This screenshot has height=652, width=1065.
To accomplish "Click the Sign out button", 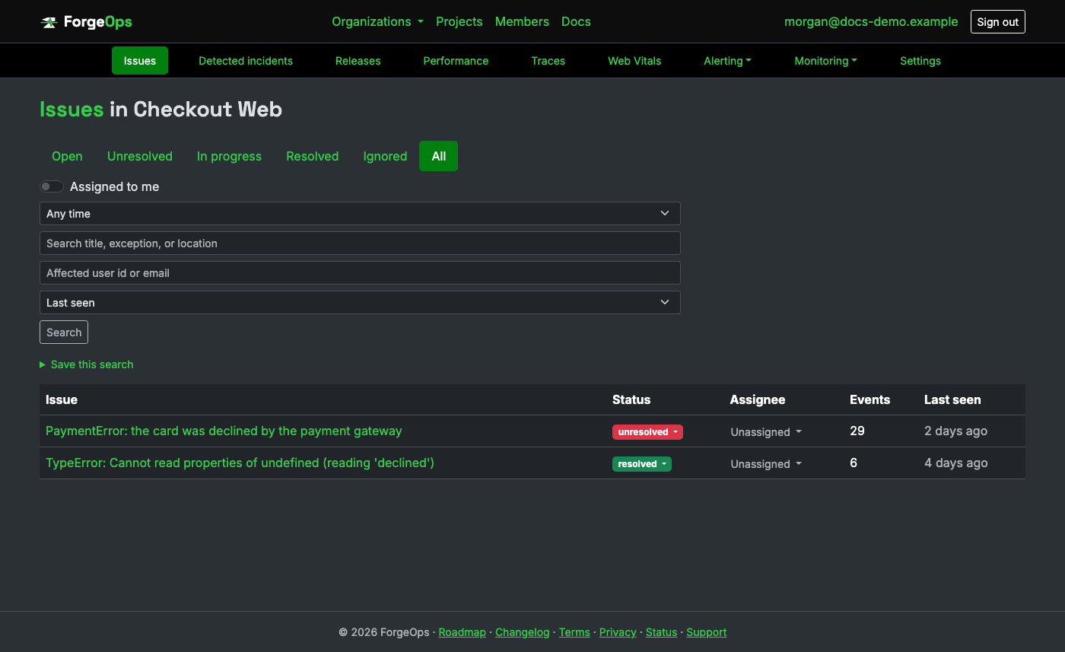I will pos(998,22).
